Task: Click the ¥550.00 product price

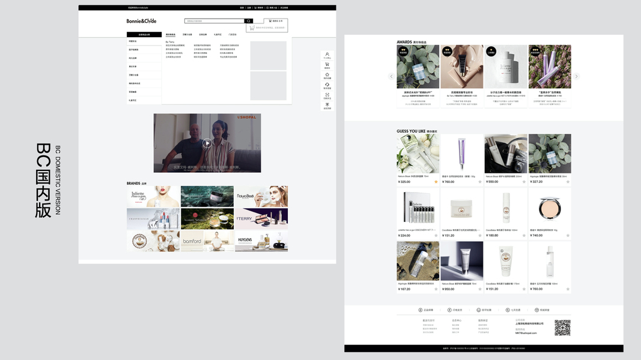Action: 492,182
